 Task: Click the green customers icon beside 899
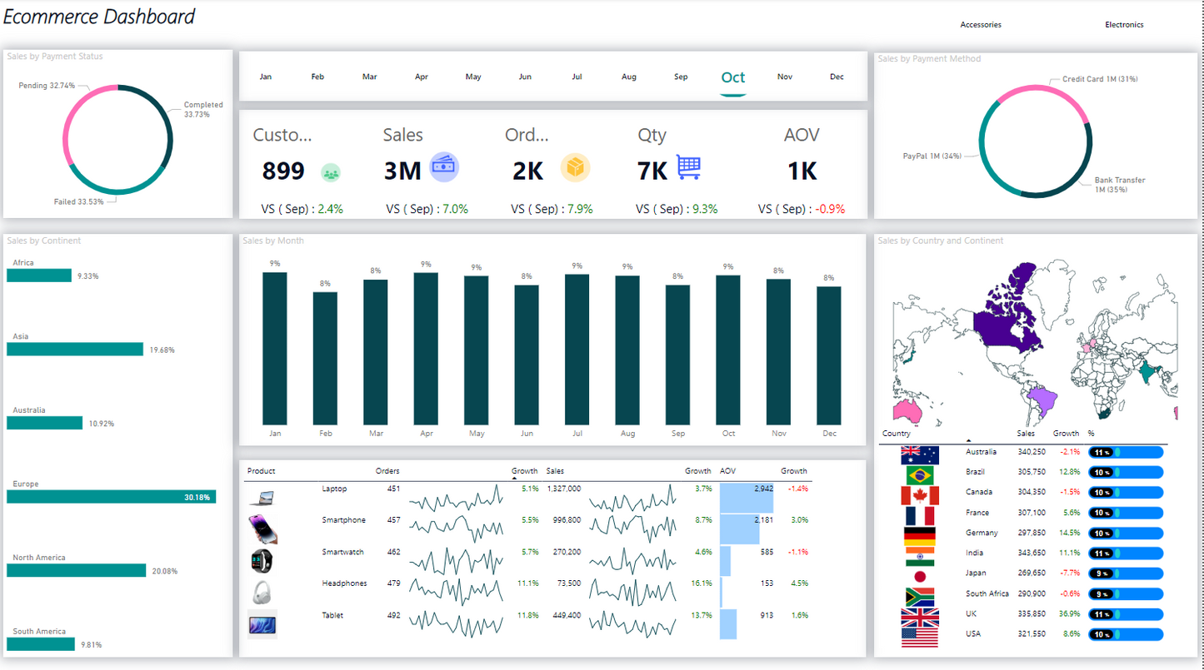(x=331, y=172)
